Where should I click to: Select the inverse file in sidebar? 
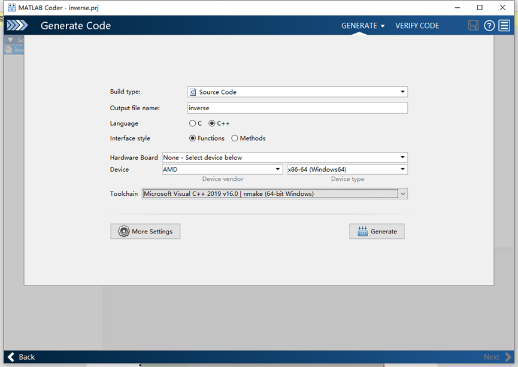[14, 50]
